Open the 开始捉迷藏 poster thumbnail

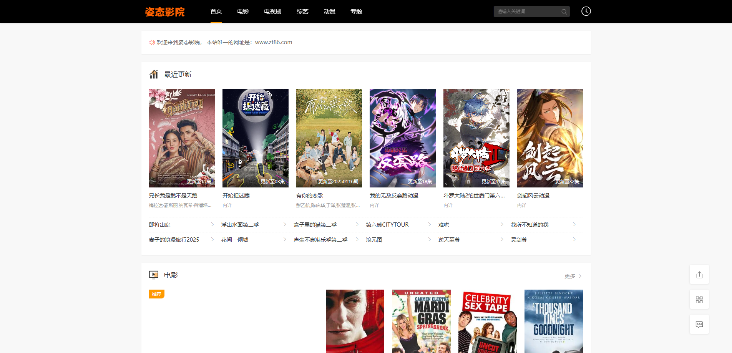tap(255, 138)
